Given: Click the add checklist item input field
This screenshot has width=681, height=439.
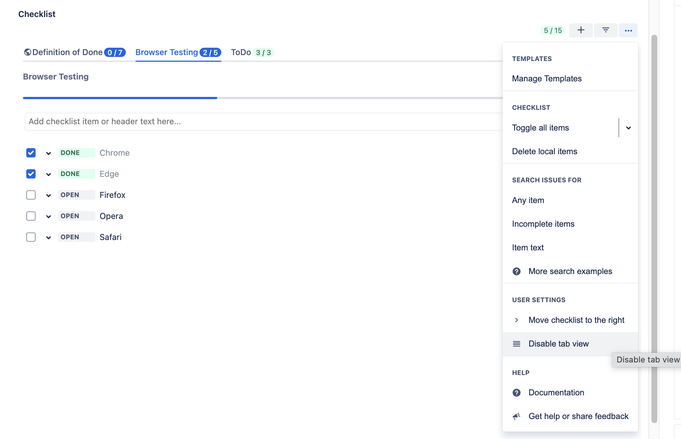Looking at the screenshot, I should [x=264, y=122].
